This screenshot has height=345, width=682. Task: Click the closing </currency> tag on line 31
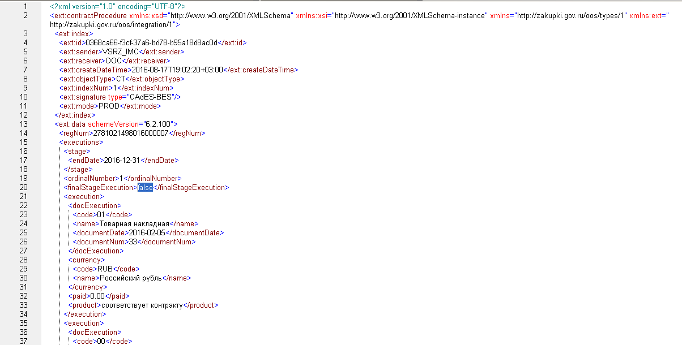[88, 287]
